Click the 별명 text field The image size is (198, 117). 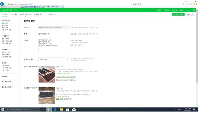[54, 34]
